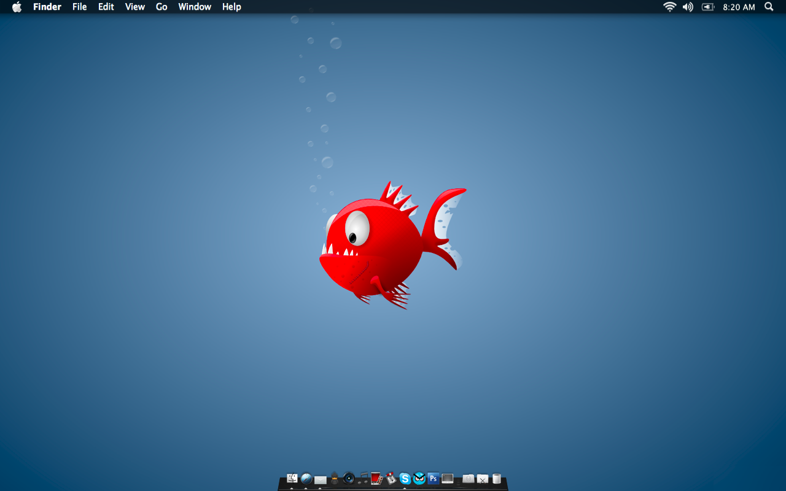Launch Safari from the dock

306,479
